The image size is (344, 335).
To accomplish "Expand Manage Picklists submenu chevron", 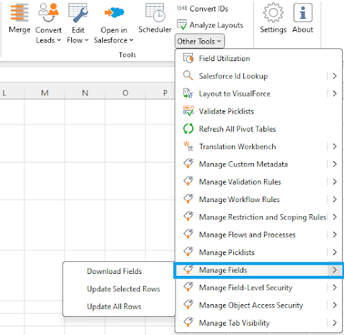I will tap(335, 252).
